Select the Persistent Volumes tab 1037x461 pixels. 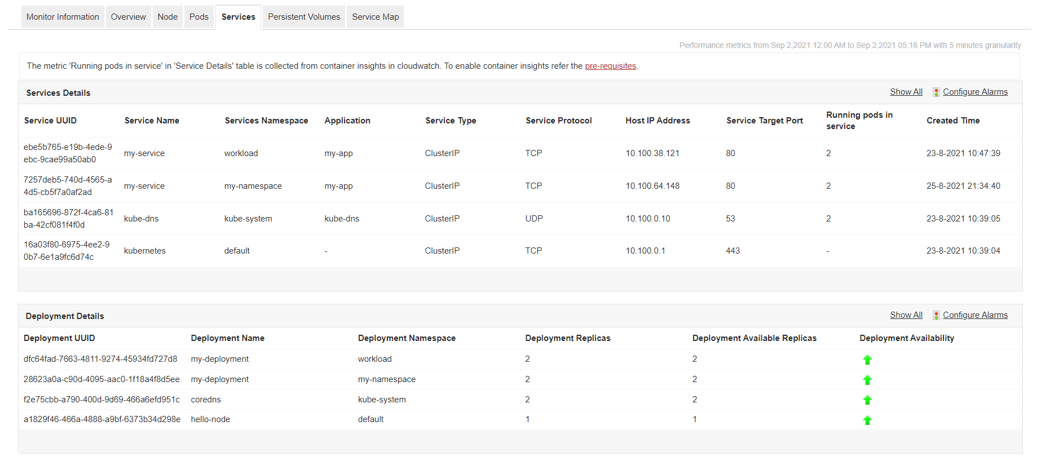click(304, 17)
